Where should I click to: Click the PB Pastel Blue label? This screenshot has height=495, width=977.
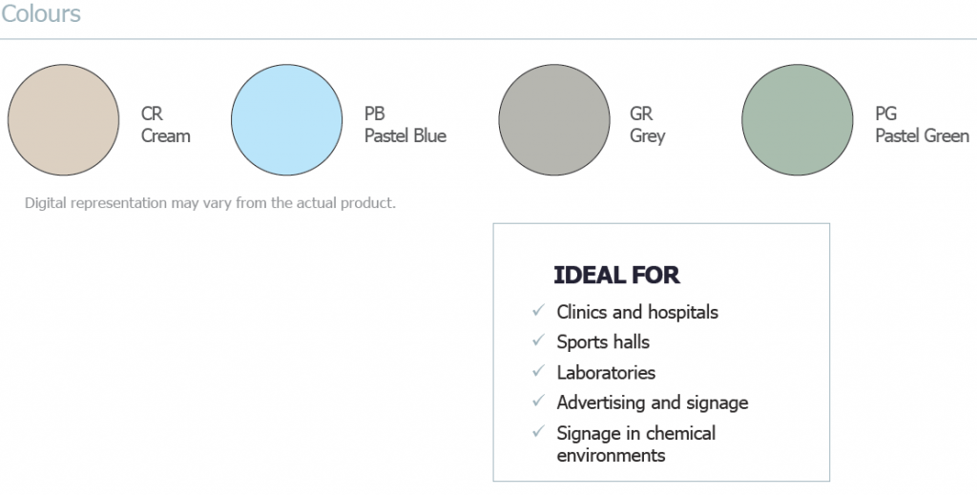[x=405, y=125]
